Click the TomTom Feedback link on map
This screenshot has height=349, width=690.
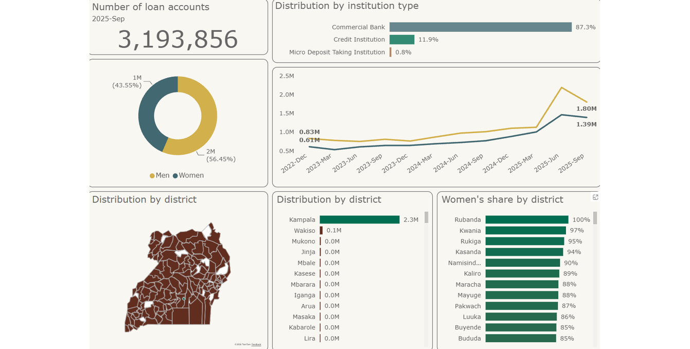click(x=256, y=344)
